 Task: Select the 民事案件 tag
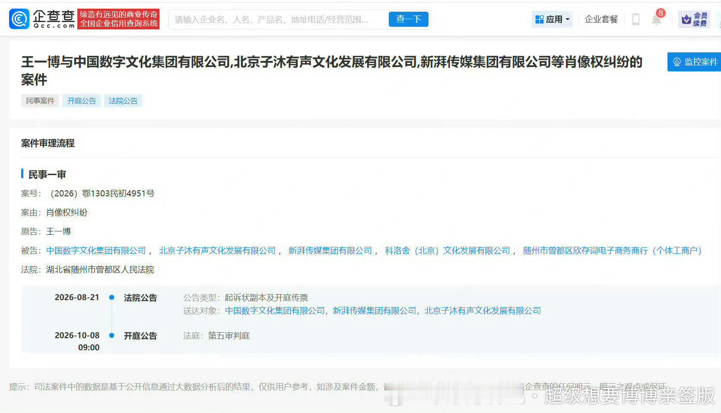tap(40, 101)
